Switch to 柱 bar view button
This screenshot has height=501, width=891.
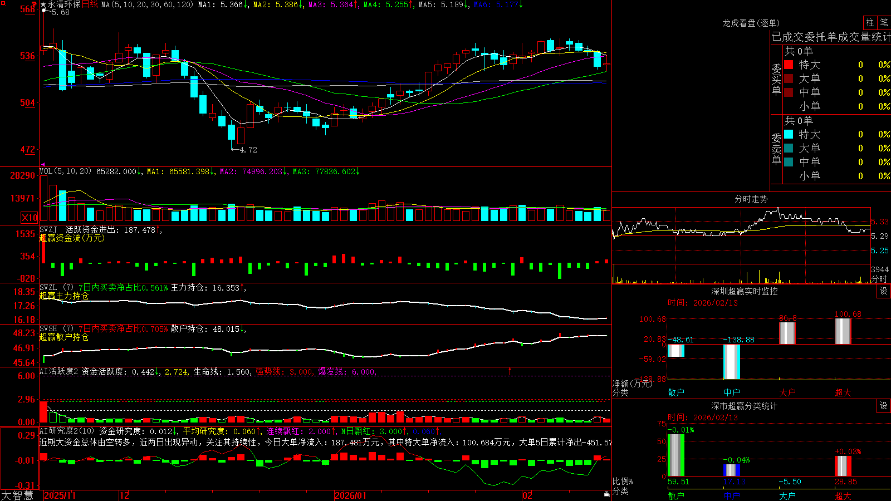[x=870, y=22]
